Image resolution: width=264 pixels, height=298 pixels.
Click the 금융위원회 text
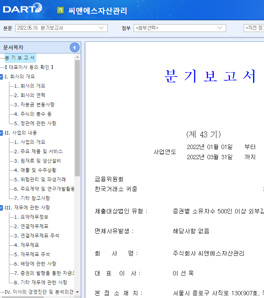tap(109, 179)
